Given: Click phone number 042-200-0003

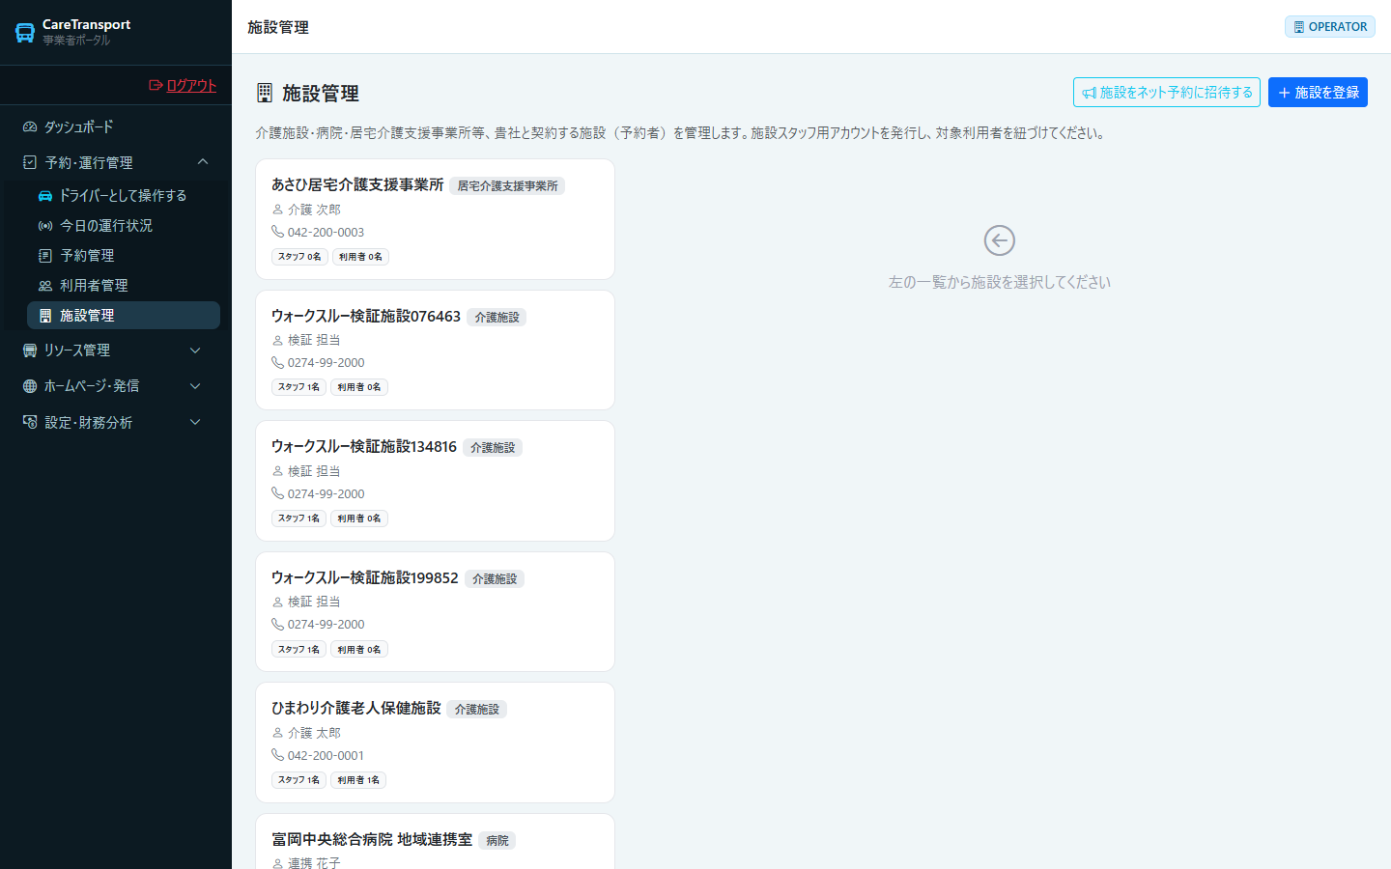Looking at the screenshot, I should (326, 232).
